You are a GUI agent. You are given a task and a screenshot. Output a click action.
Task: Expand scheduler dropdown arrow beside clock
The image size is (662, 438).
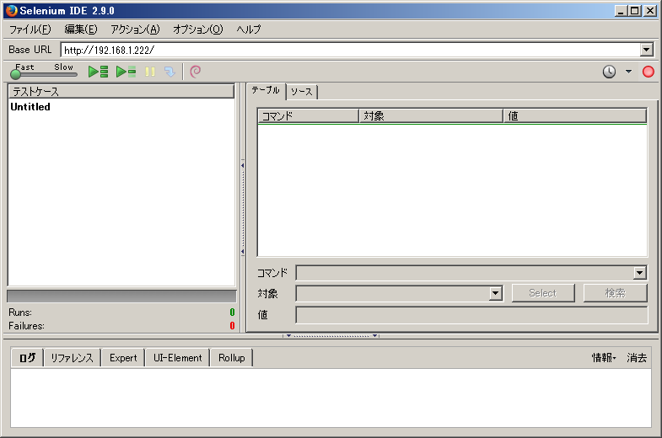pyautogui.click(x=628, y=72)
